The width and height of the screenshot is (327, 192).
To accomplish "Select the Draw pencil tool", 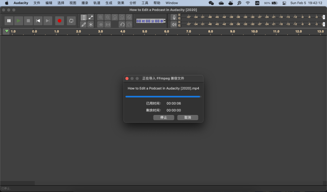I will (84, 25).
